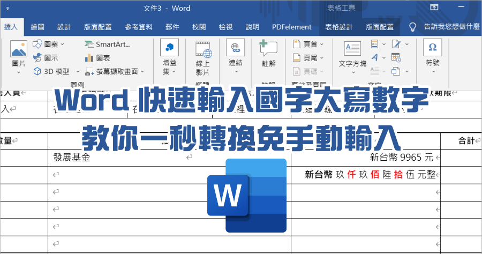Click the 合計 header cell
Screen dimensions: 482x254
[461, 141]
